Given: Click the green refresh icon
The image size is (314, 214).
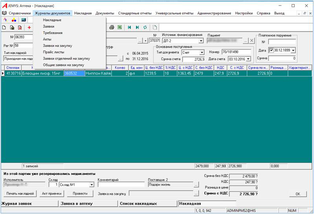Looking at the screenshot, I should 145,27.
